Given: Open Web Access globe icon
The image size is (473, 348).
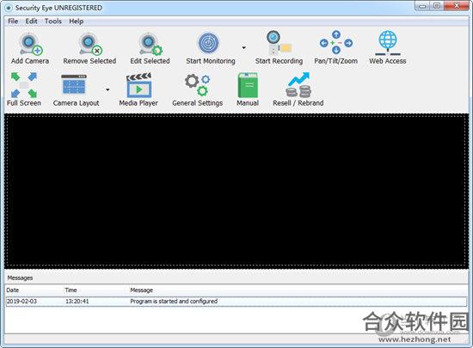Looking at the screenshot, I should pyautogui.click(x=388, y=43).
